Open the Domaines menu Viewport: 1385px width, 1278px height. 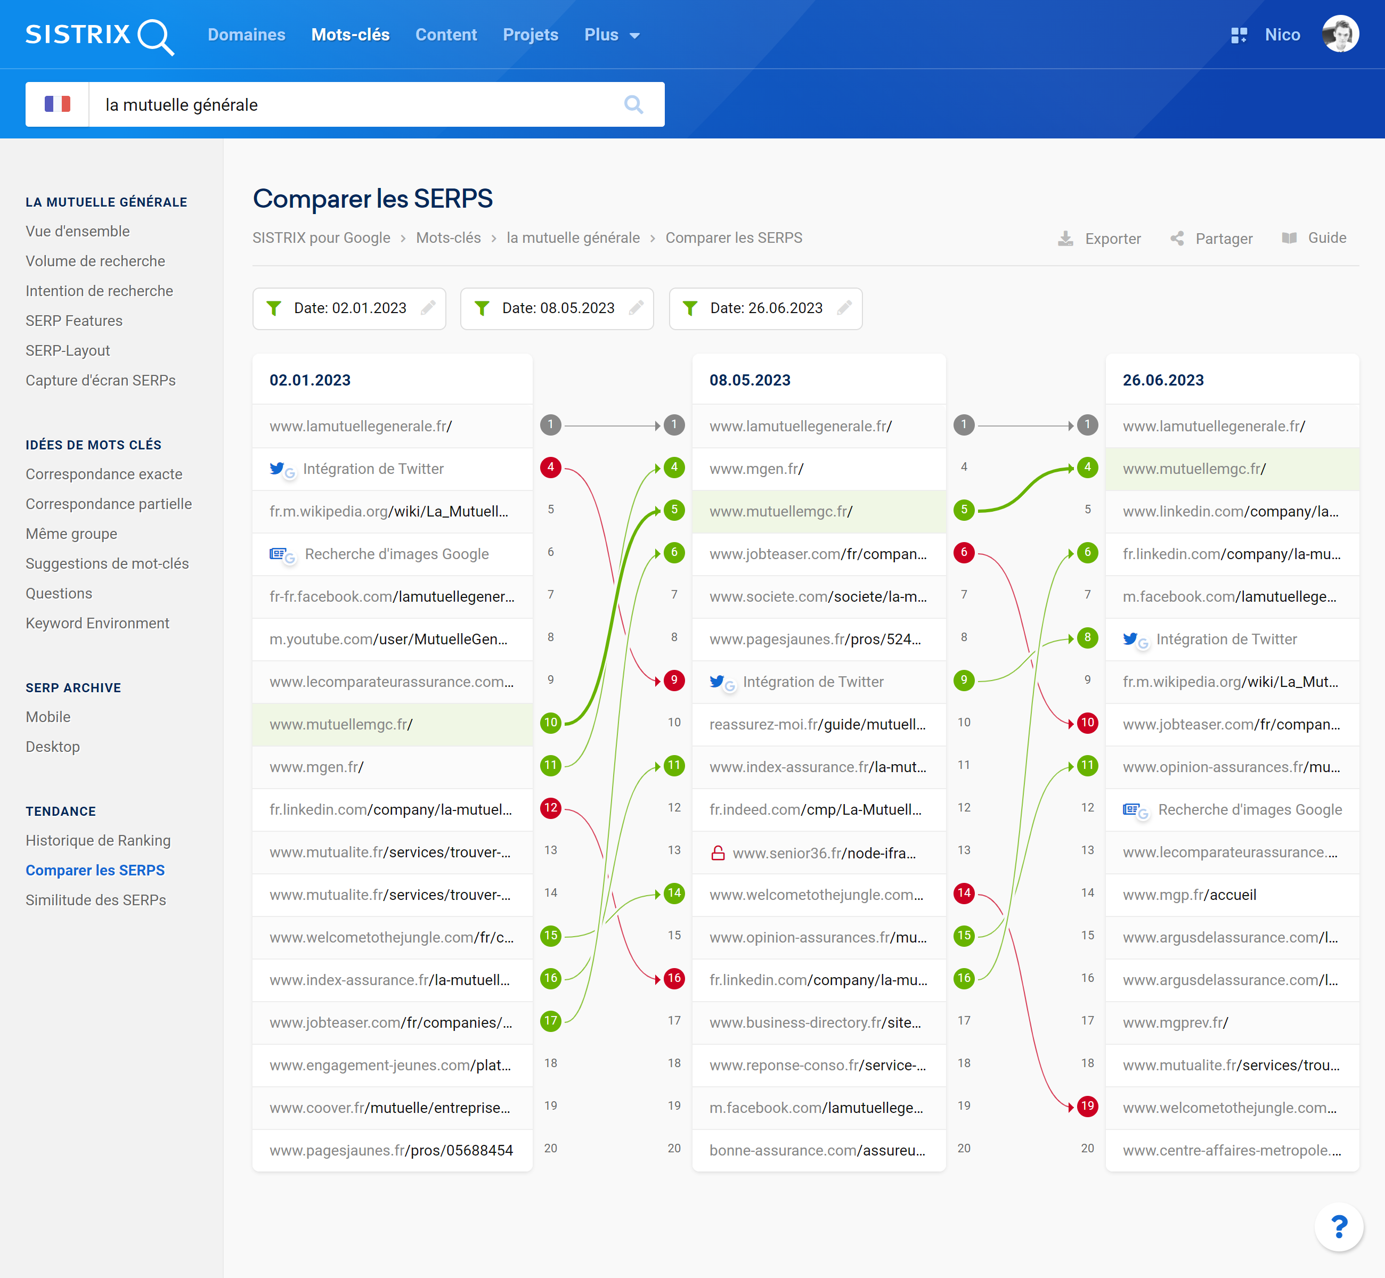pyautogui.click(x=246, y=35)
